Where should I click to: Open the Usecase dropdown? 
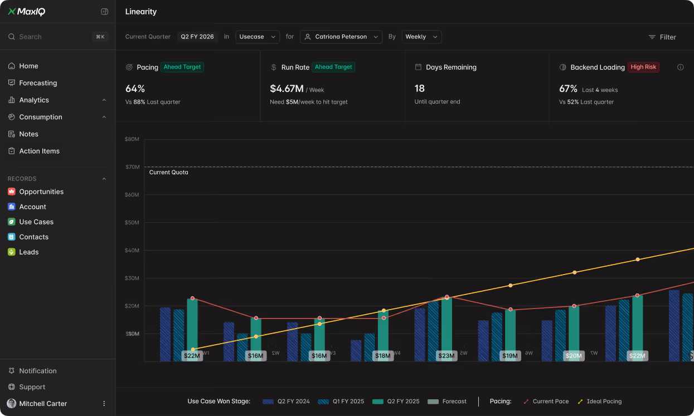(x=258, y=37)
